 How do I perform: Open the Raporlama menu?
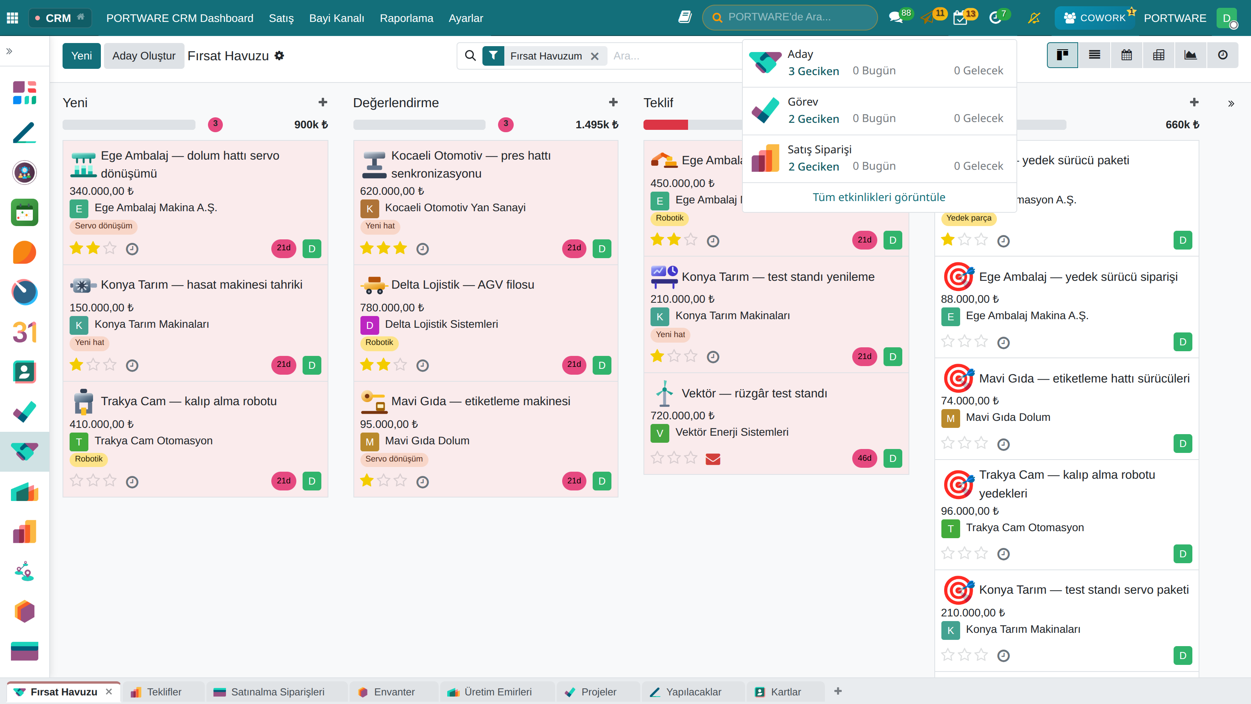click(406, 18)
